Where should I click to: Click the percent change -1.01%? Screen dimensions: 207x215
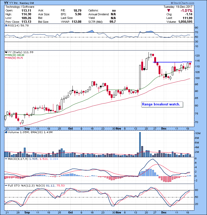click(x=187, y=11)
